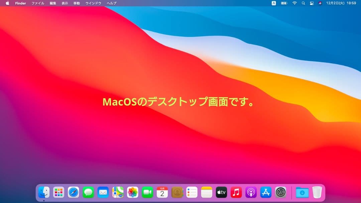361x203 pixels.
Task: Open the Podcasts app
Action: pos(251,192)
